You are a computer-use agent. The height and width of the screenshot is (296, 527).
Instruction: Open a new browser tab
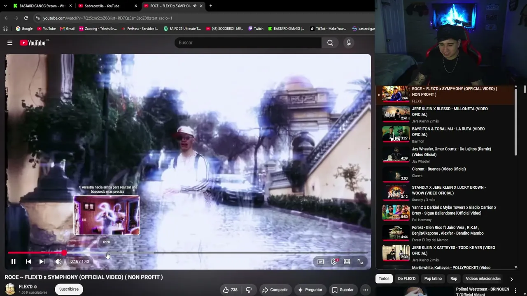click(211, 6)
